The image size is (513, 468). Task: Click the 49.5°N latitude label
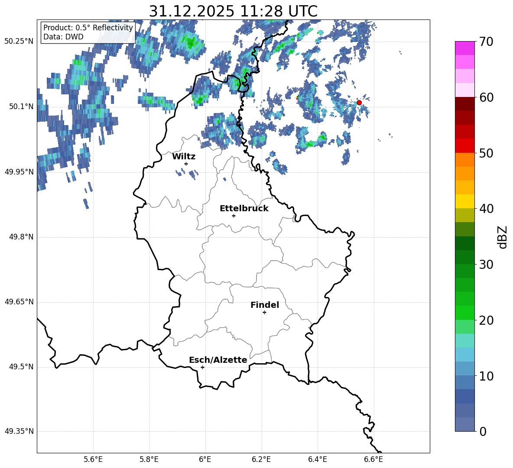coord(21,367)
